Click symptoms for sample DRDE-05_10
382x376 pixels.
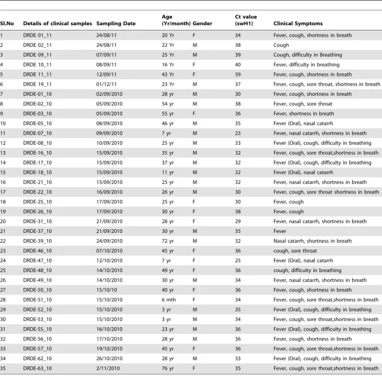(303, 123)
